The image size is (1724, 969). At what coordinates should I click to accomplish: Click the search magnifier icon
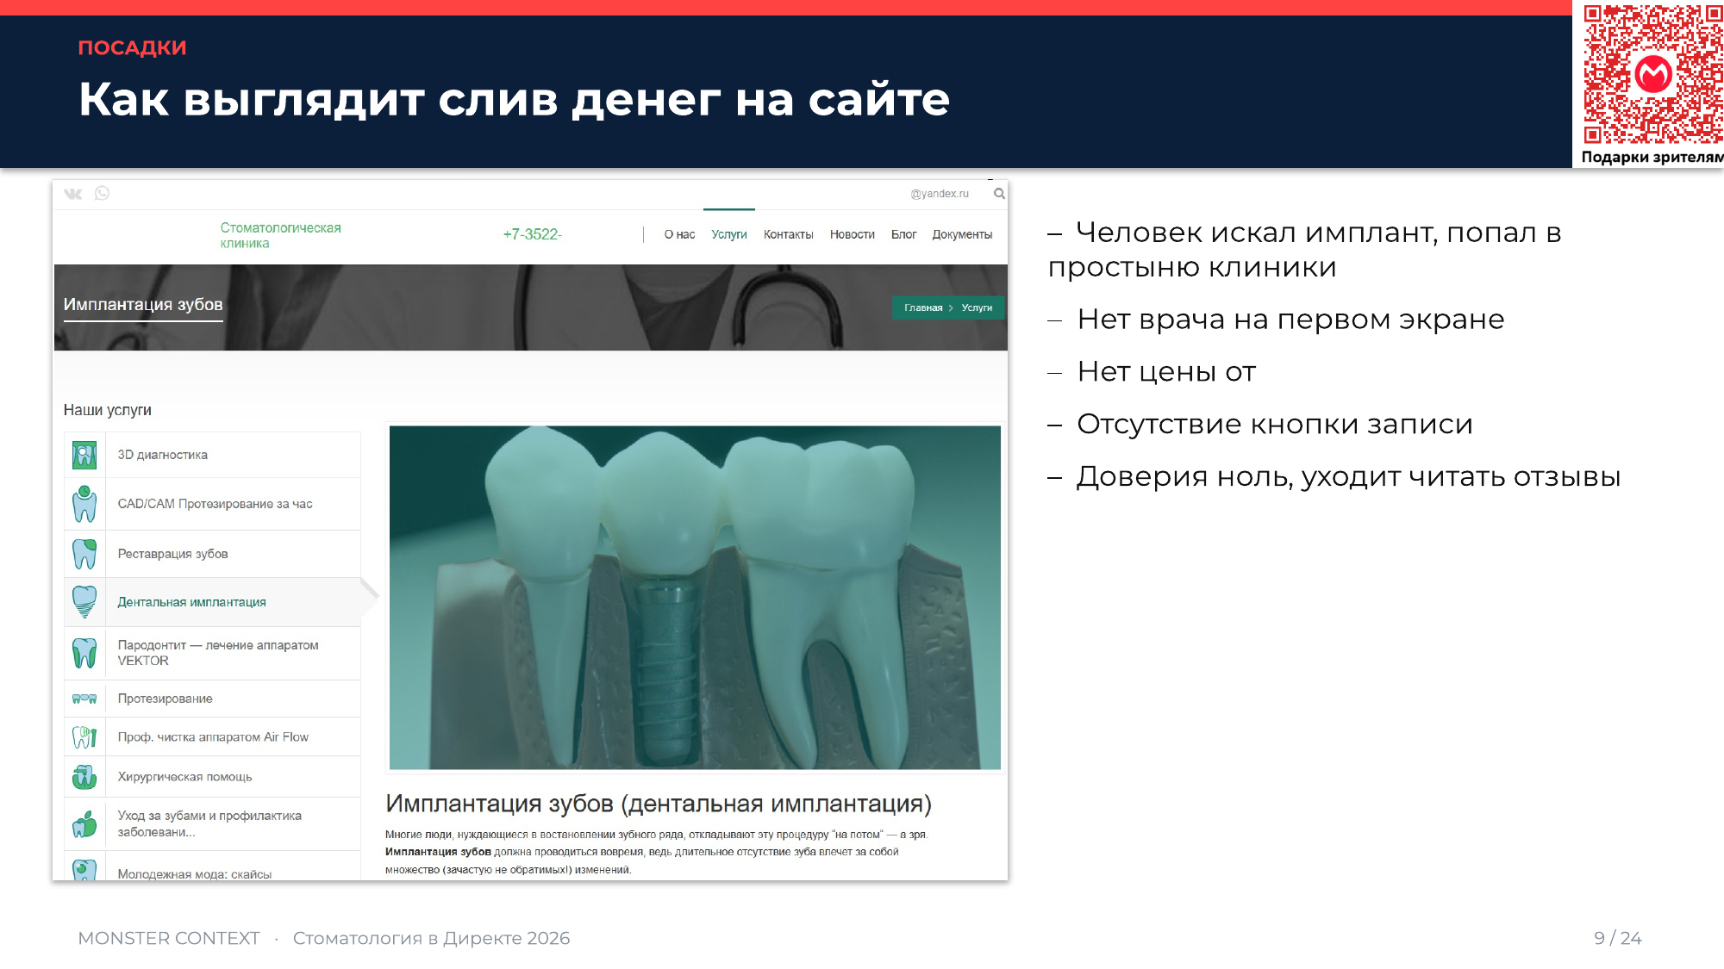[x=999, y=194]
